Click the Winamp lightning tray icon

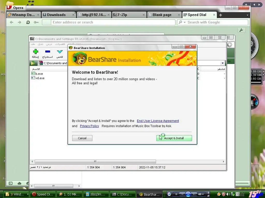(x=219, y=194)
